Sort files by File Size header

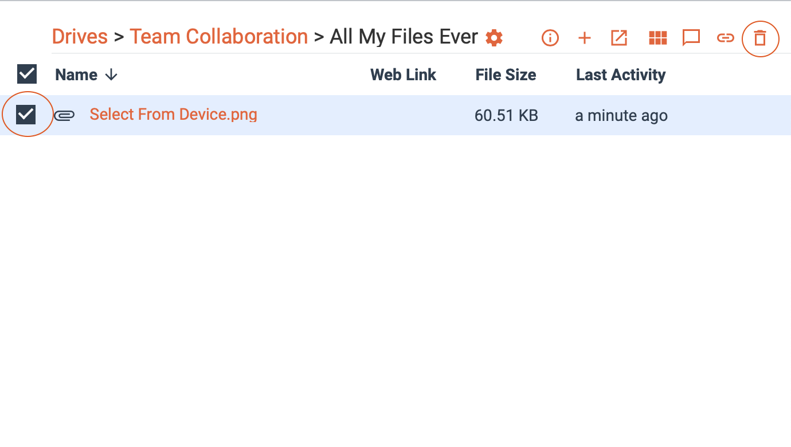(x=506, y=75)
